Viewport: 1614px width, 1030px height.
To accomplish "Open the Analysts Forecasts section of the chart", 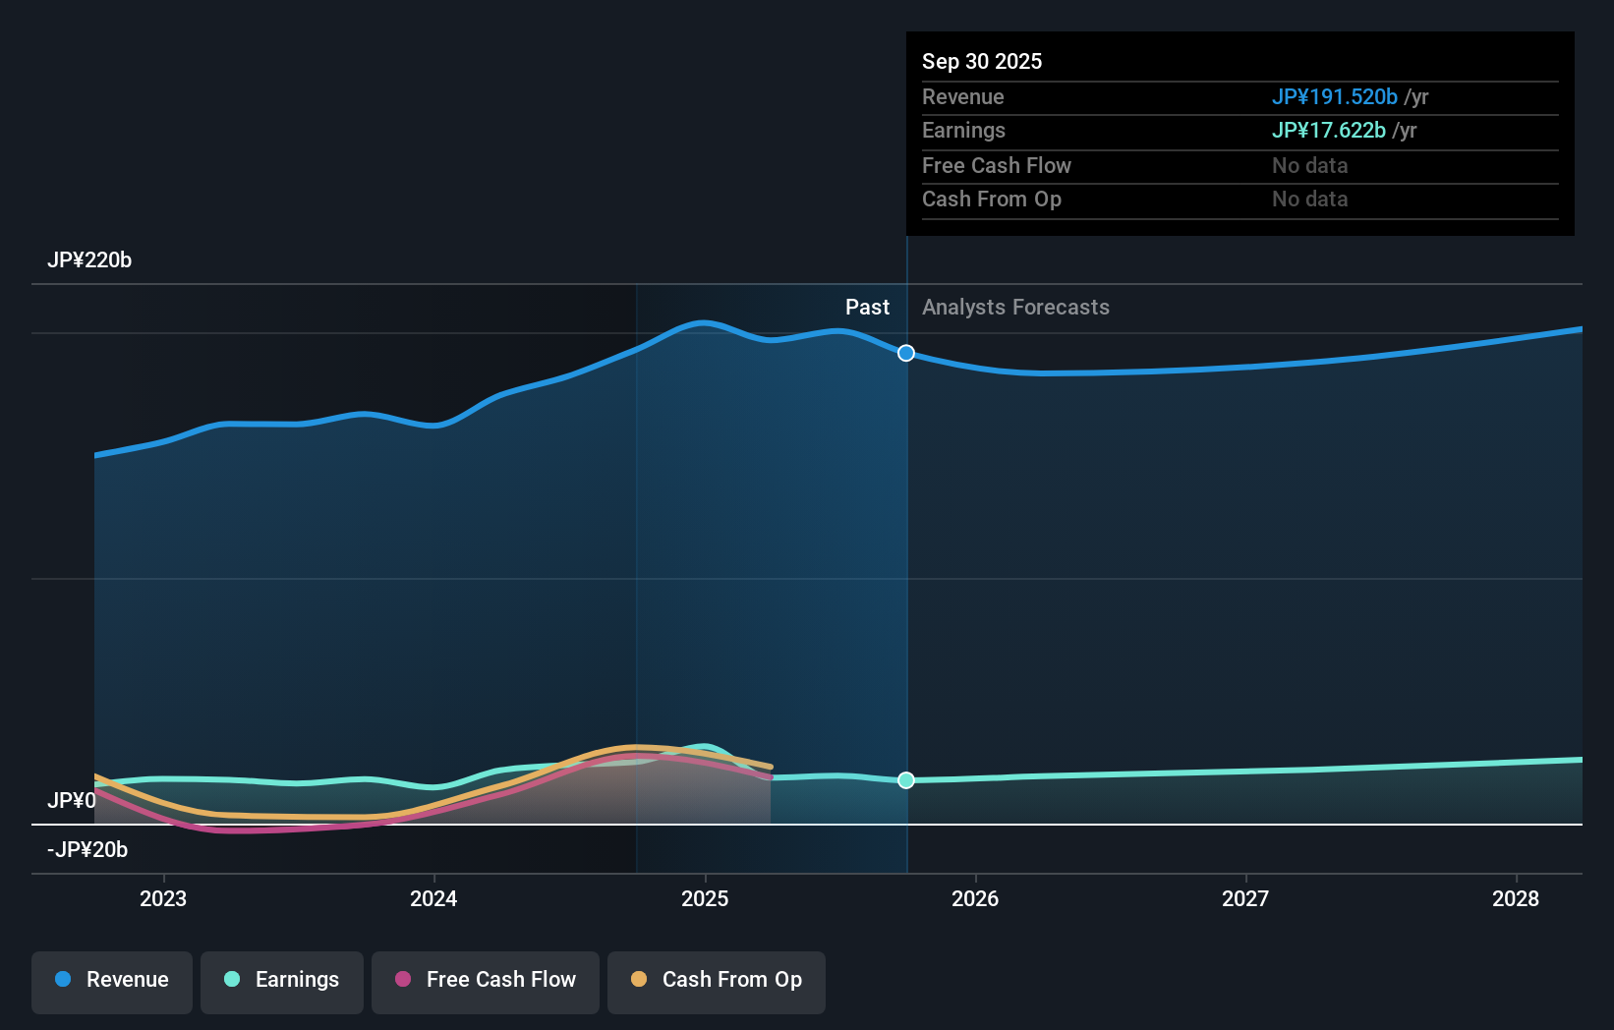I will click(1015, 307).
